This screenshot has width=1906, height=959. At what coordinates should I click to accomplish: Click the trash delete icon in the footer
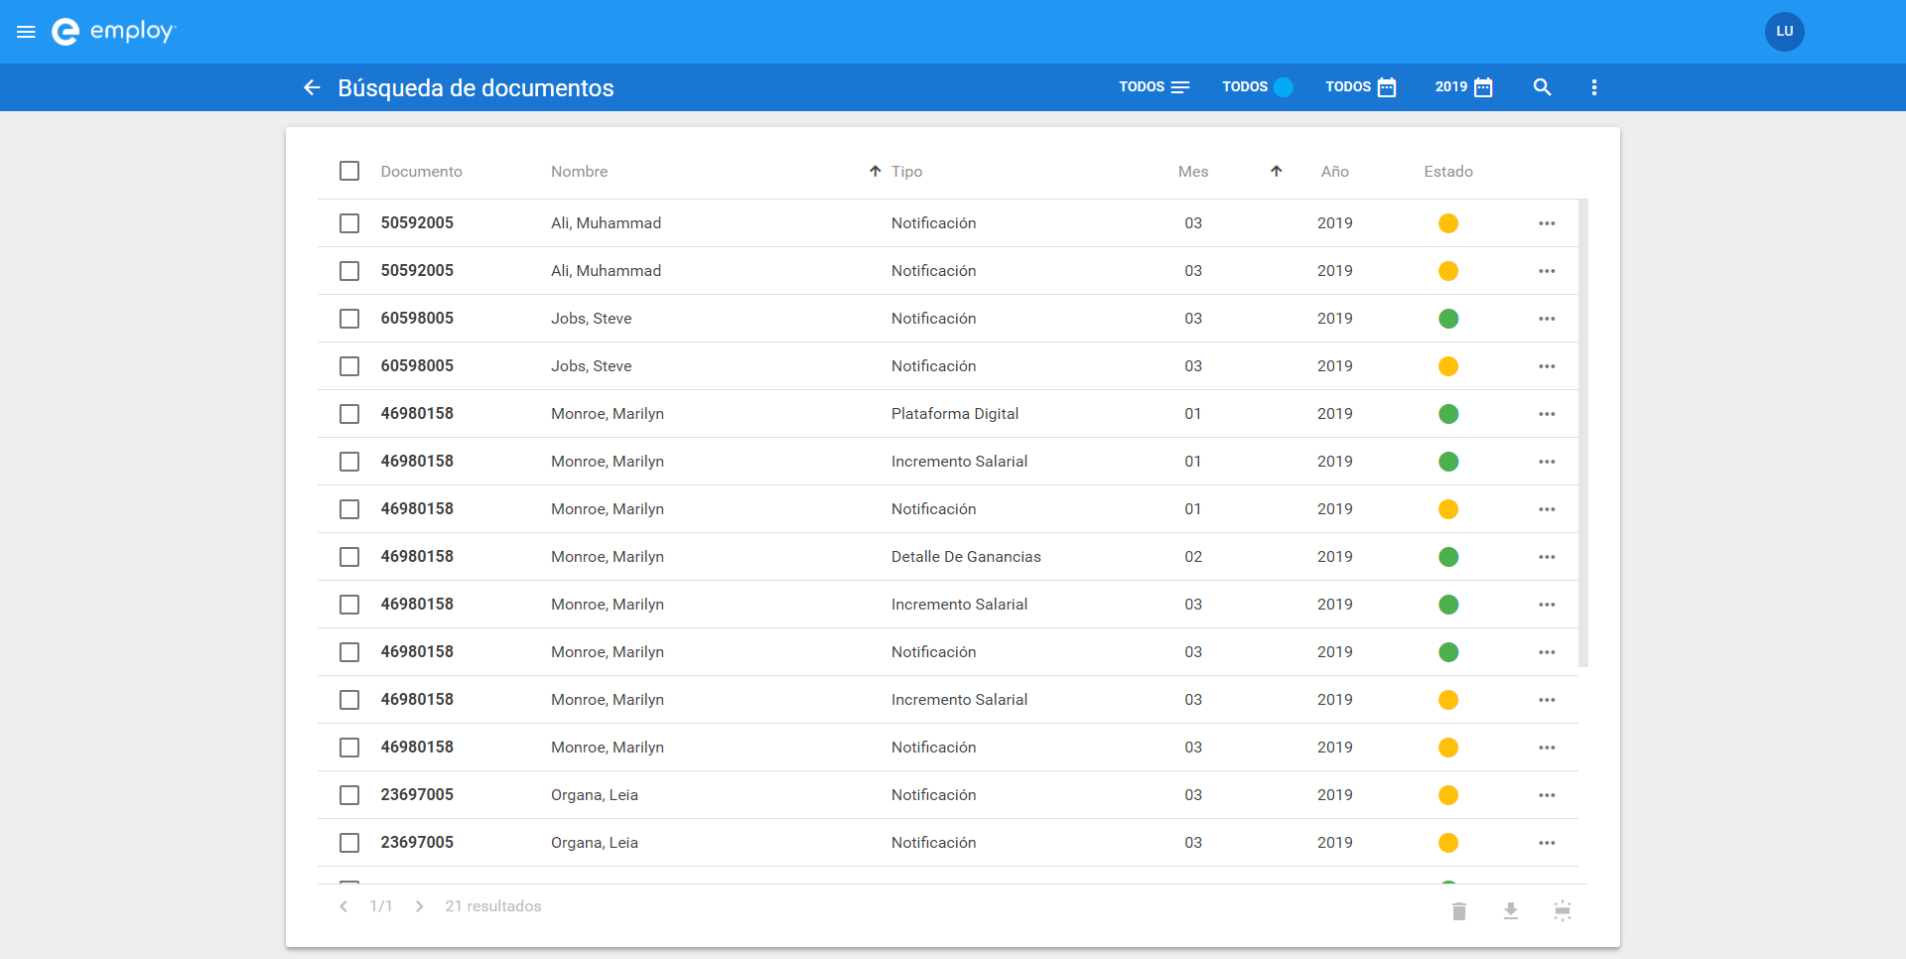click(1459, 910)
